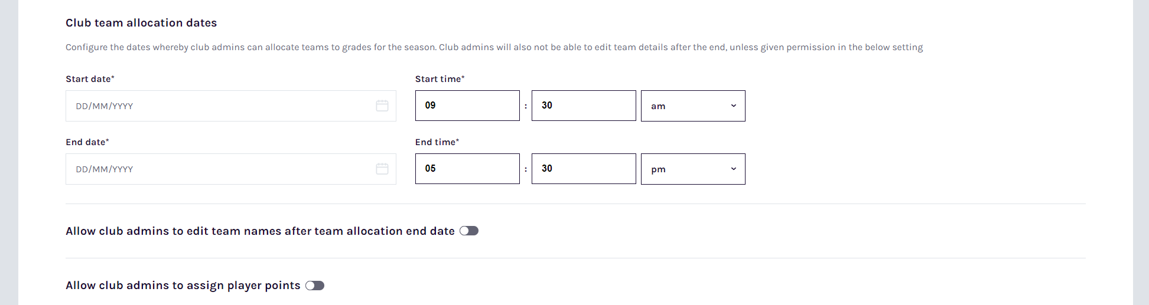Click the Start time* label
This screenshot has height=305, width=1149.
[x=440, y=79]
